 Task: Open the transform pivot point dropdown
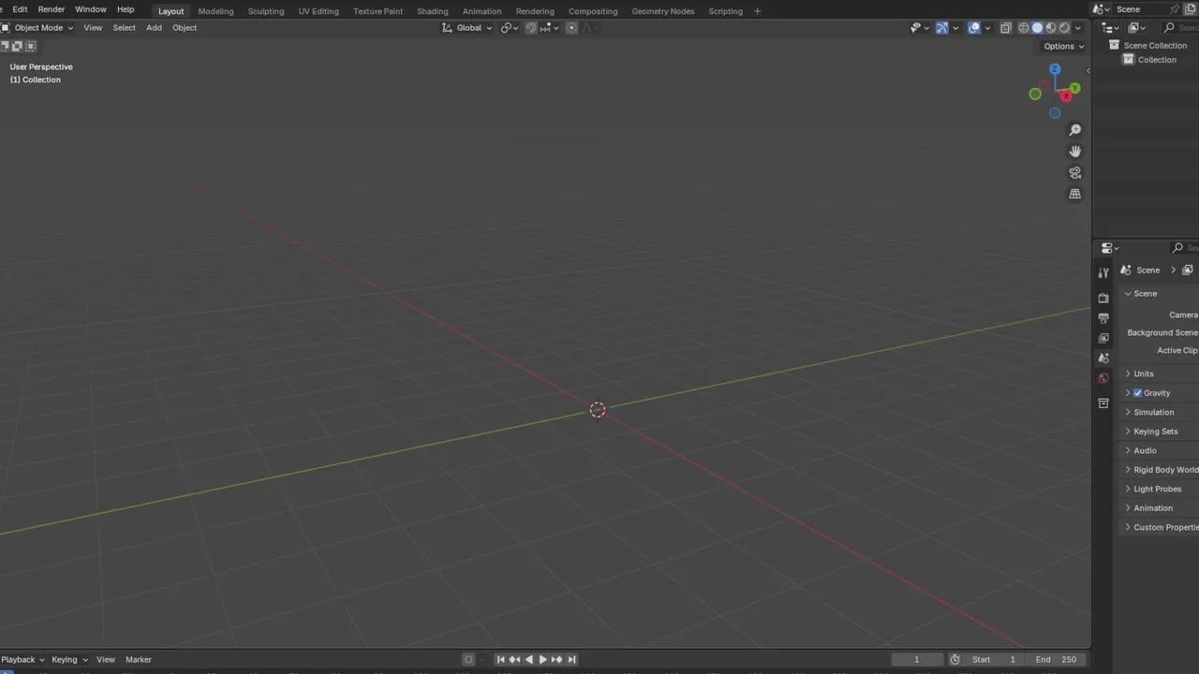pyautogui.click(x=510, y=28)
